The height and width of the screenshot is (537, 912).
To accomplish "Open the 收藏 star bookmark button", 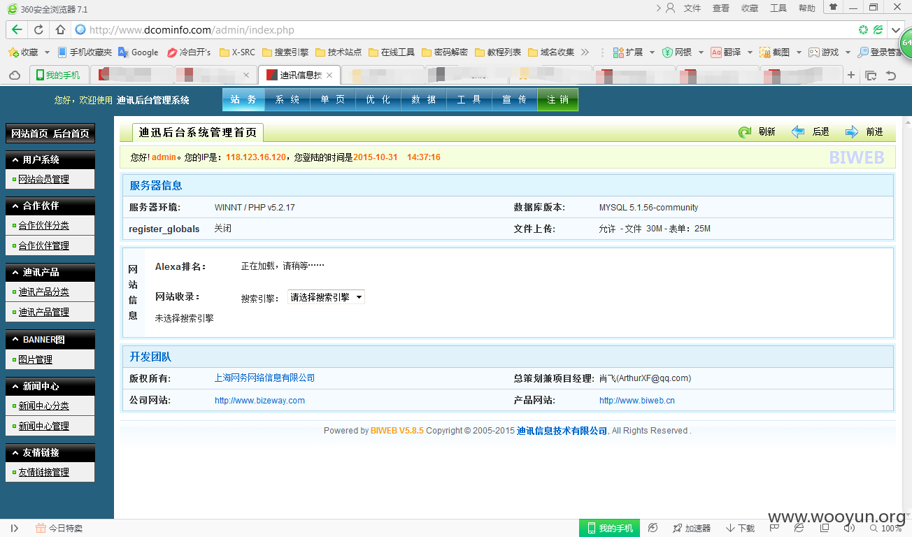I will (23, 52).
